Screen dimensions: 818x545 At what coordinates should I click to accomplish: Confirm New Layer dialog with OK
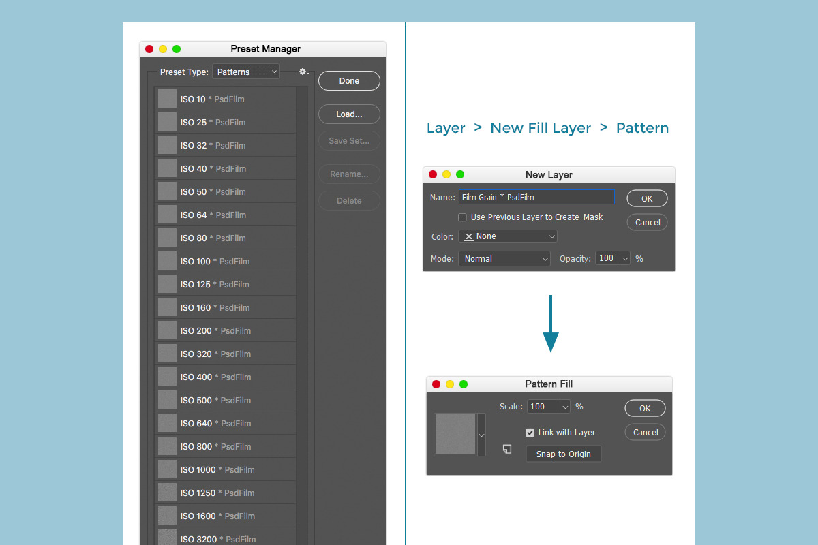[647, 198]
